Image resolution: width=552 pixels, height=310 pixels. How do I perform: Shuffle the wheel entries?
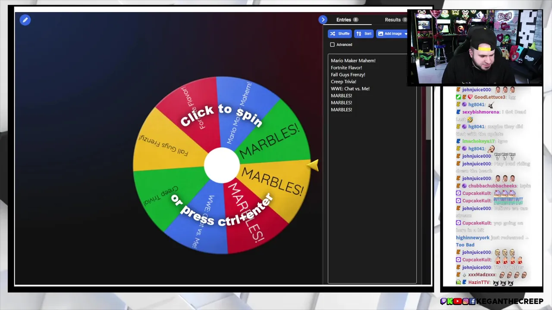point(340,34)
